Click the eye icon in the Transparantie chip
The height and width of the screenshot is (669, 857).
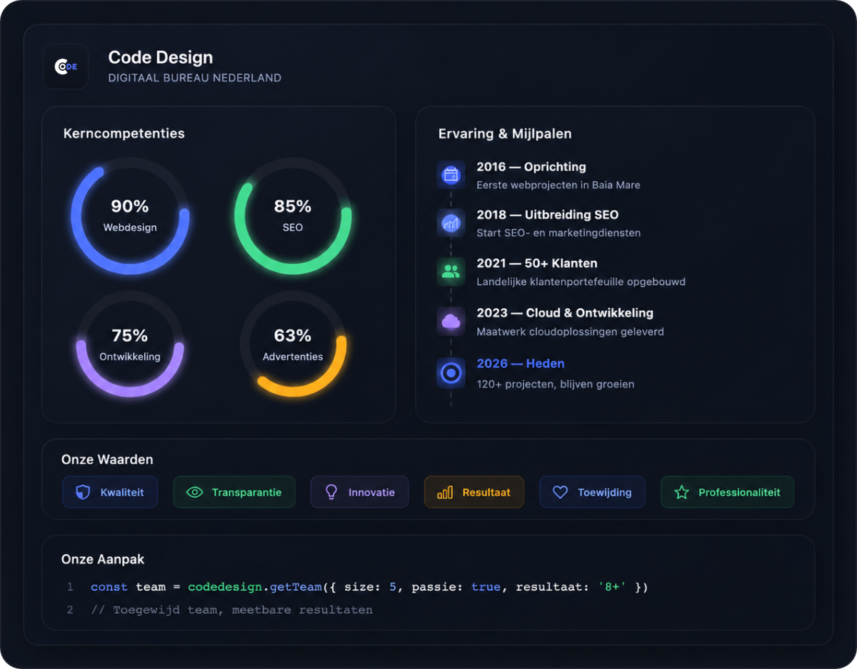[194, 492]
